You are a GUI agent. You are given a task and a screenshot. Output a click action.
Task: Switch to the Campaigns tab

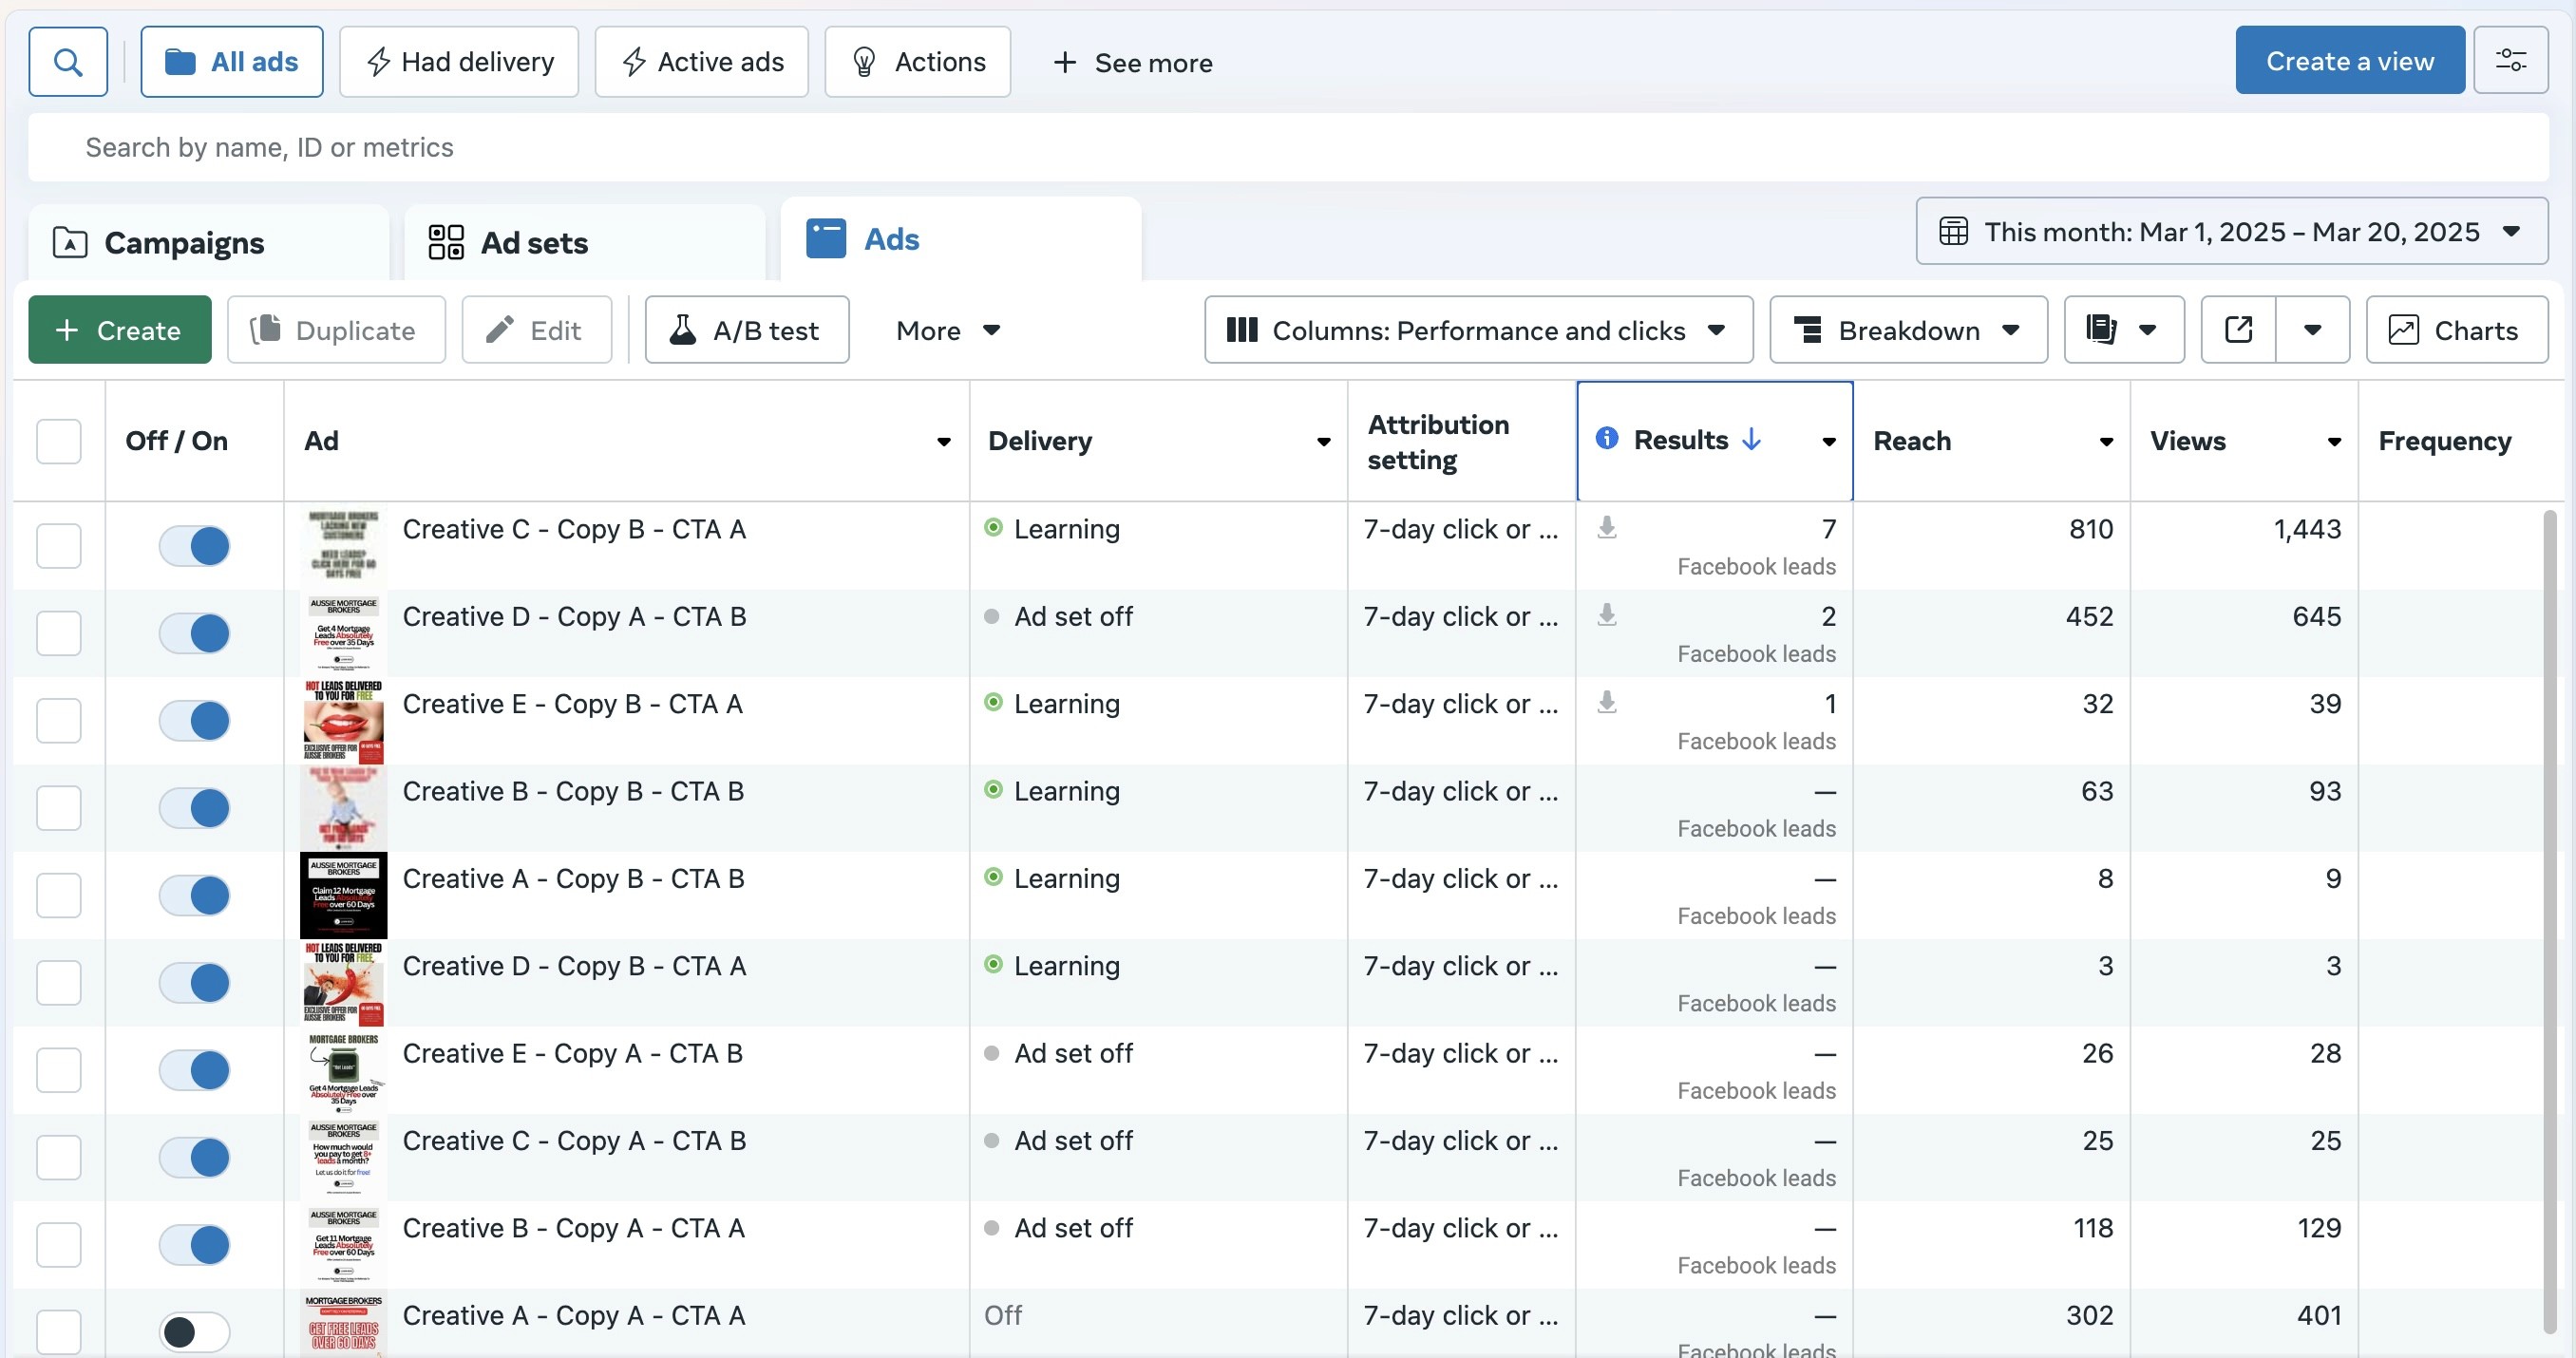(x=185, y=243)
